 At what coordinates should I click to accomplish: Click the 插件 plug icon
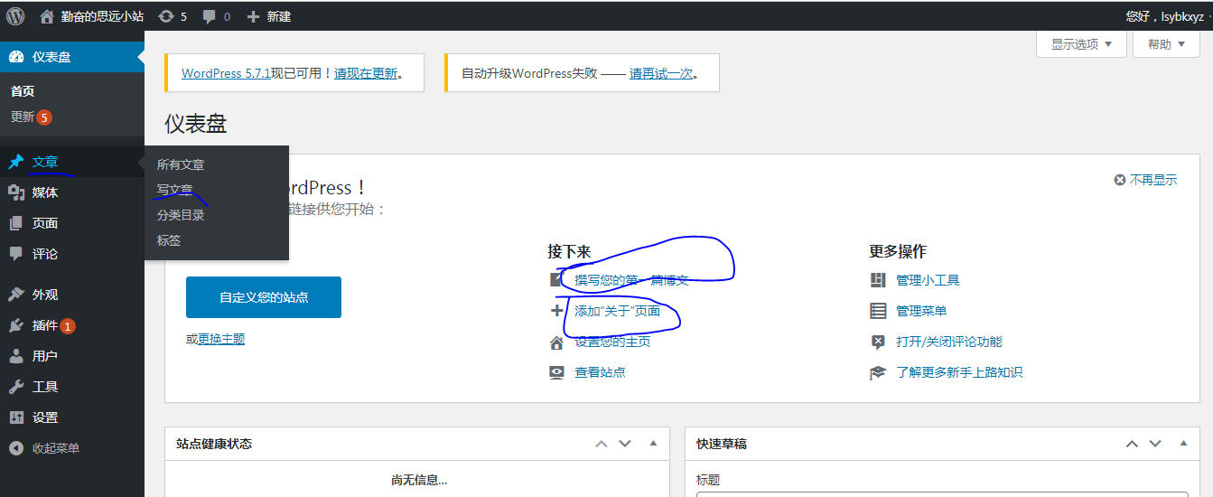pyautogui.click(x=16, y=325)
